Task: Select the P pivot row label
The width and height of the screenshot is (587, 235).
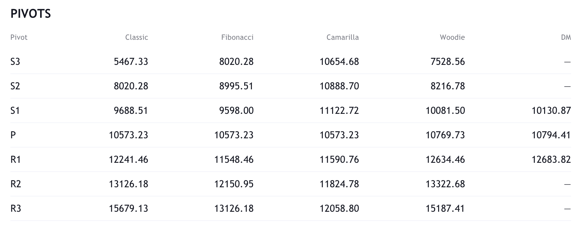Action: point(13,135)
